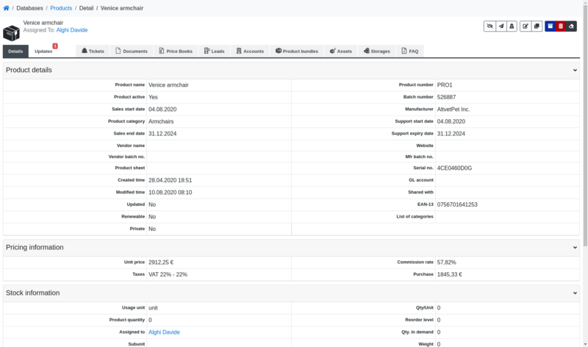Collapse the Stock information section

click(x=575, y=293)
